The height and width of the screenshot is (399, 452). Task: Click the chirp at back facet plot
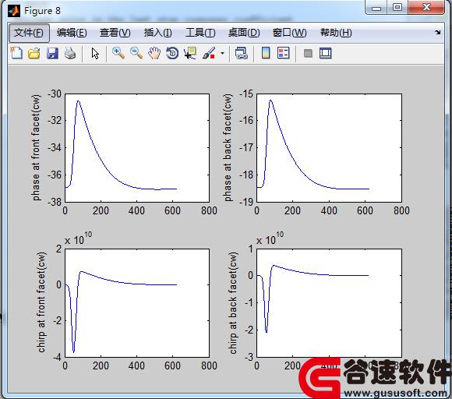pyautogui.click(x=329, y=302)
